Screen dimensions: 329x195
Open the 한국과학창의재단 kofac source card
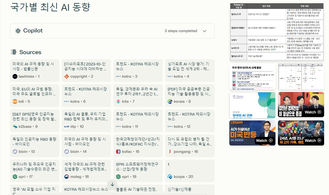pyautogui.click(x=138, y=146)
